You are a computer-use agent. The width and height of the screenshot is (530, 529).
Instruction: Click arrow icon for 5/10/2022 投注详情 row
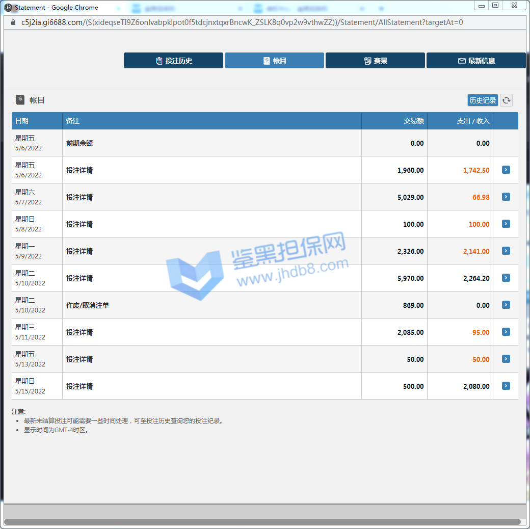click(x=506, y=278)
